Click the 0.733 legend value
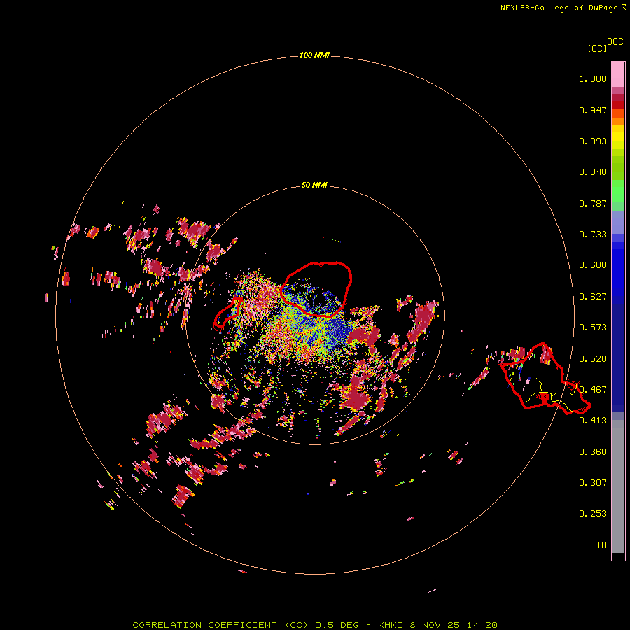The image size is (630, 630). (x=593, y=234)
